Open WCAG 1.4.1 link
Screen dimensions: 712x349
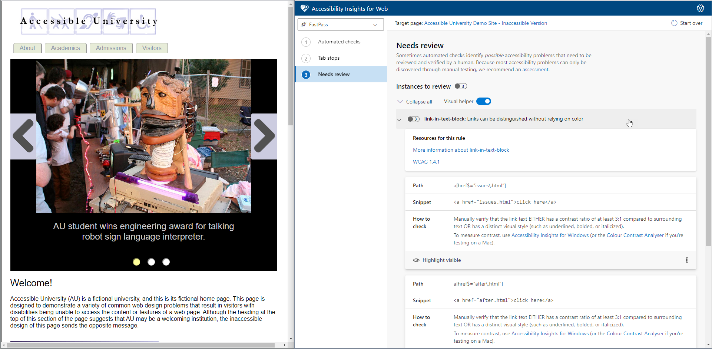426,162
